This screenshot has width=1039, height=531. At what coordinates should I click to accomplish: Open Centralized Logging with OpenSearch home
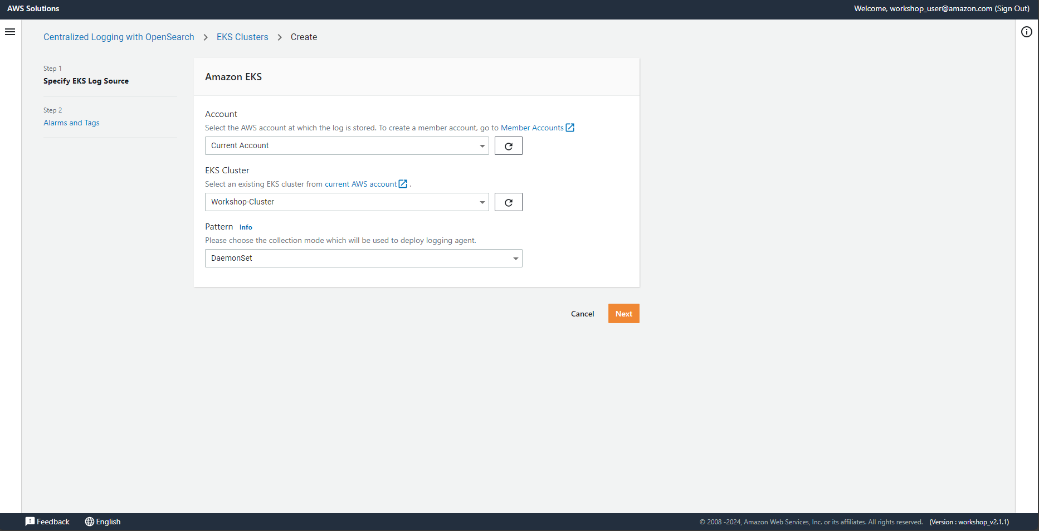click(119, 37)
